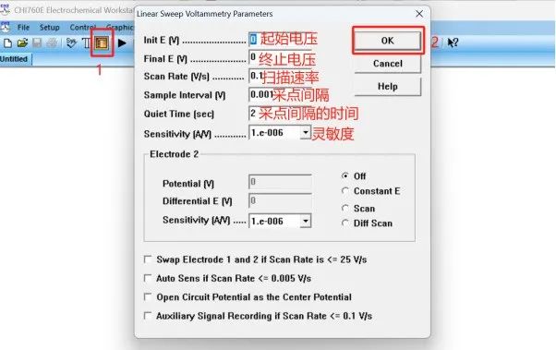Select the Off radio button
The height and width of the screenshot is (350, 556).
[345, 175]
